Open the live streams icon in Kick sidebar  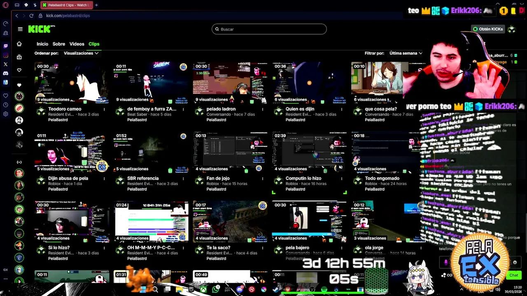click(19, 162)
